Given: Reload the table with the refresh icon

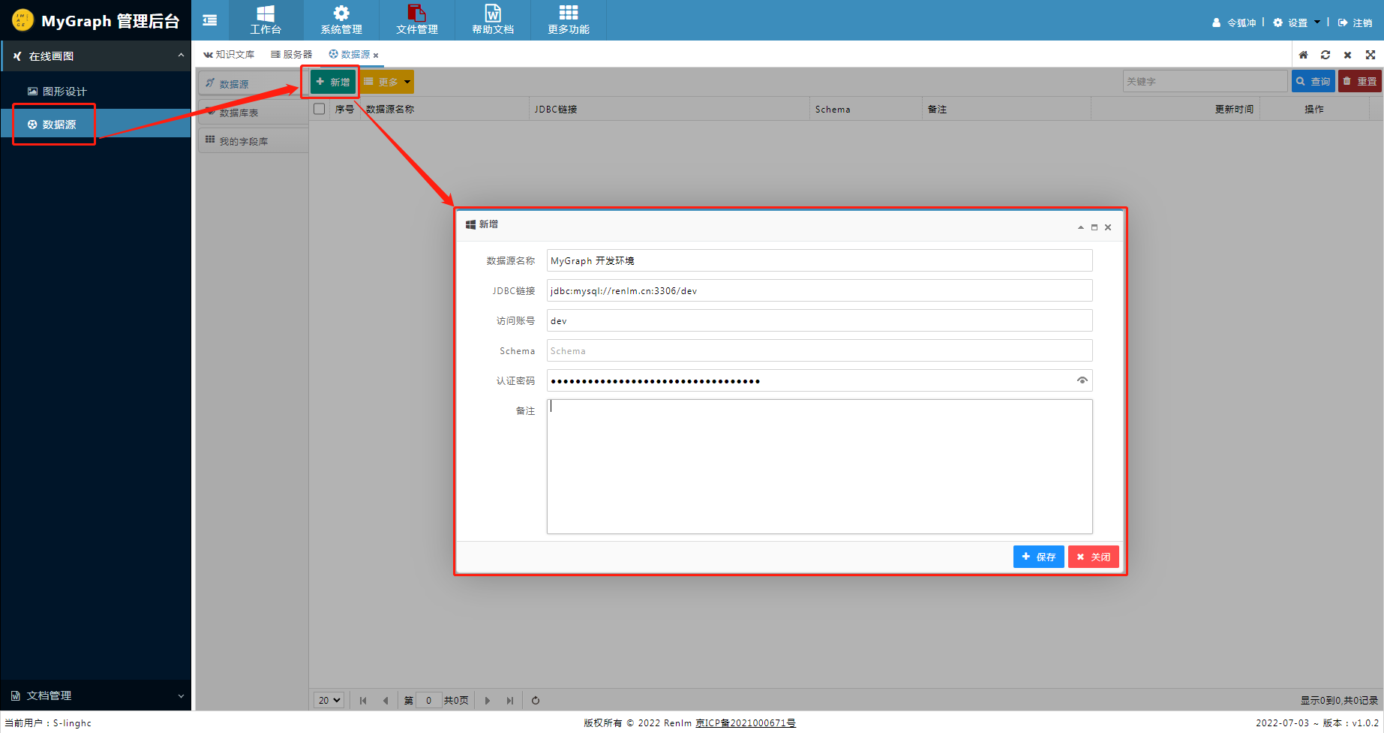Looking at the screenshot, I should (x=536, y=701).
